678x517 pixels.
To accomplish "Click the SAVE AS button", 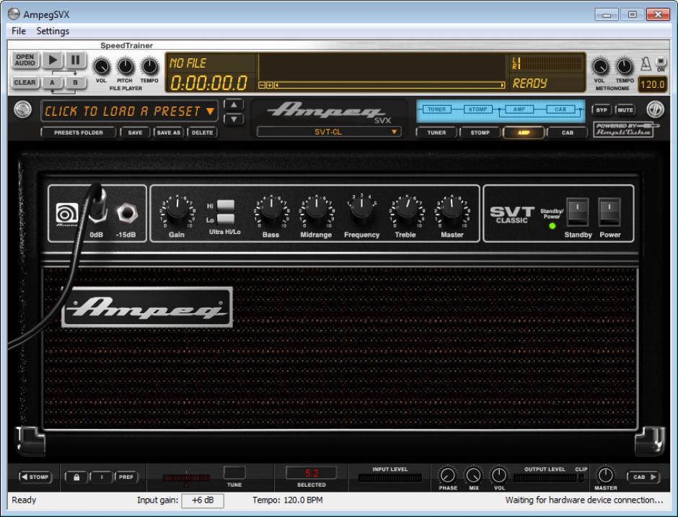I will coord(168,132).
